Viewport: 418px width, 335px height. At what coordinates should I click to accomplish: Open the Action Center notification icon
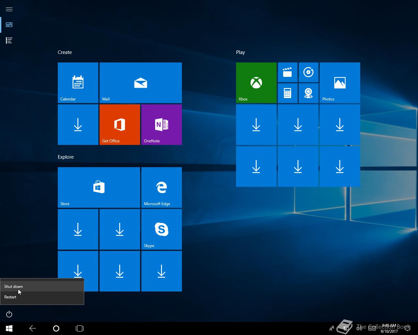[x=408, y=328]
